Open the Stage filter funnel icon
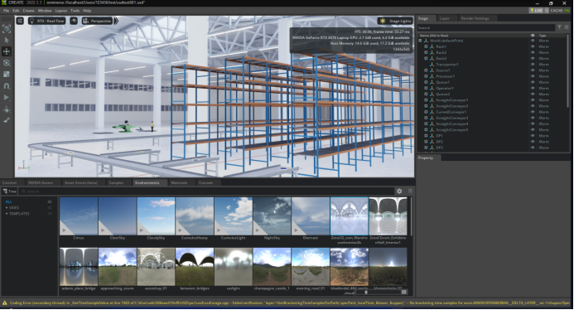This screenshot has height=310, width=574. click(559, 27)
